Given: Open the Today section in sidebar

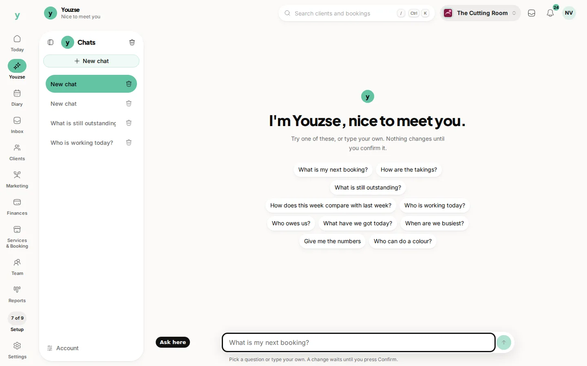Looking at the screenshot, I should (17, 44).
